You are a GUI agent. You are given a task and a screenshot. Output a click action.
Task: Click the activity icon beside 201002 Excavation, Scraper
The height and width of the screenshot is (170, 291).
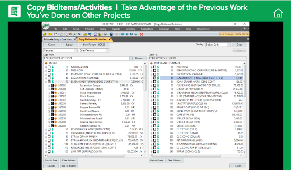pyautogui.click(x=55, y=85)
